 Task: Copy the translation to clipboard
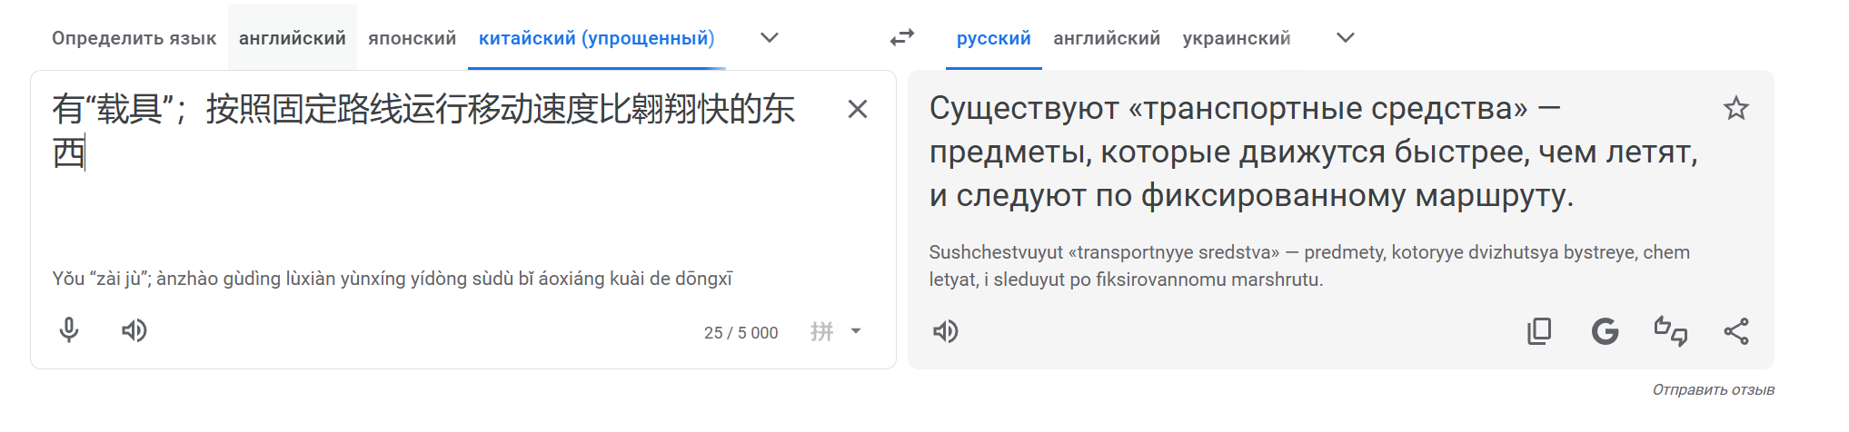click(1539, 331)
